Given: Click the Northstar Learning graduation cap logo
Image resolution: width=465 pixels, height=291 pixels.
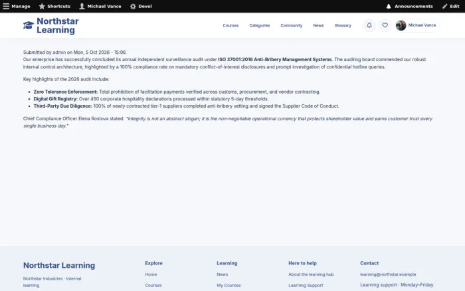Looking at the screenshot, I should 29,25.
